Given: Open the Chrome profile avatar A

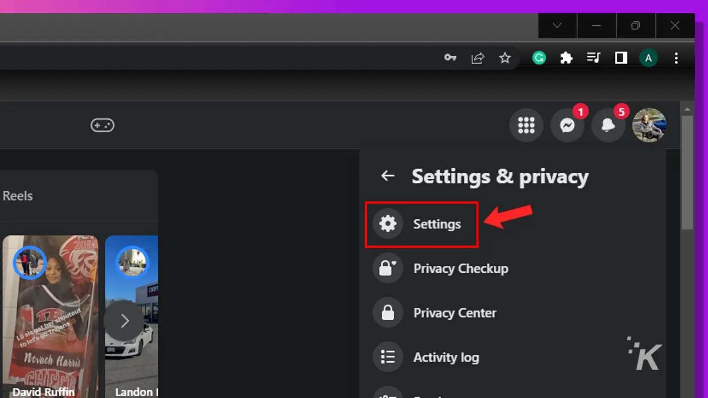Looking at the screenshot, I should tap(648, 58).
